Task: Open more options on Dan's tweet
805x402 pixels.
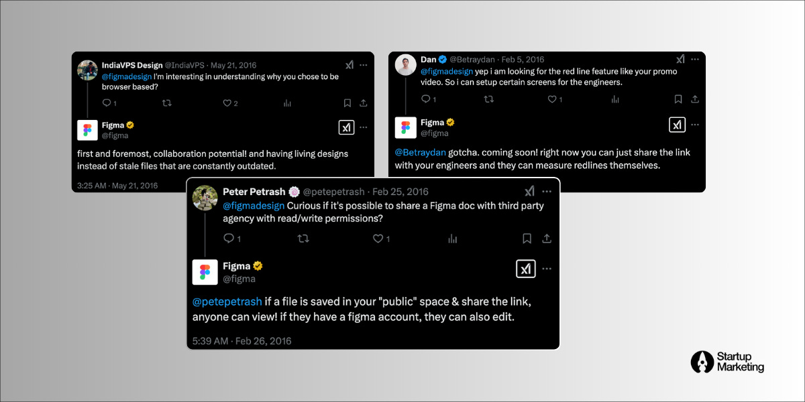Action: [694, 60]
